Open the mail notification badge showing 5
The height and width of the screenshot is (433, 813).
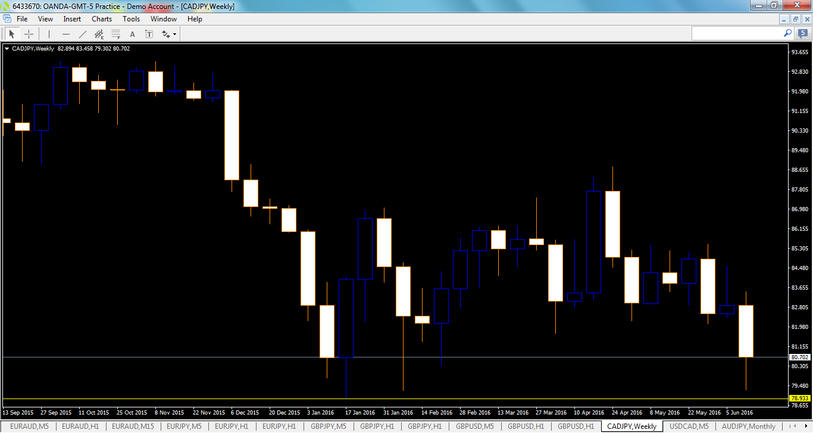[x=803, y=33]
